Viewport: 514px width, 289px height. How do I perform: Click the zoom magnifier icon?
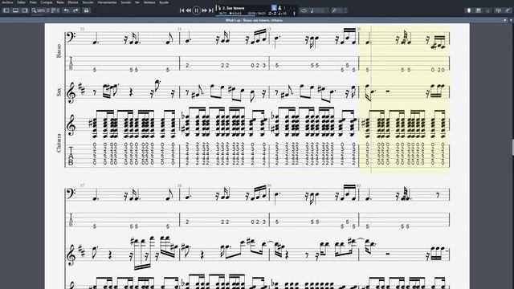(34, 10)
